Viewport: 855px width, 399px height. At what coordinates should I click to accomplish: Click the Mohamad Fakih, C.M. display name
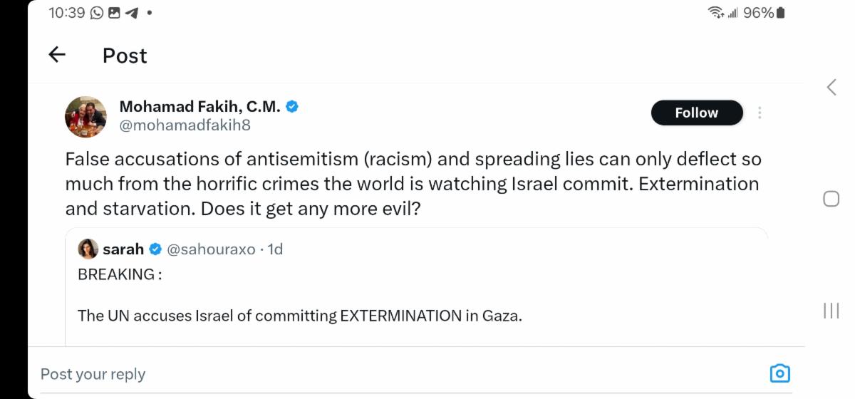[199, 107]
